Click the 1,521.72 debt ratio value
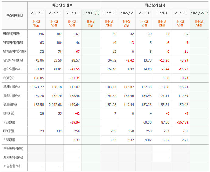210x172 pixels. click(x=37, y=87)
